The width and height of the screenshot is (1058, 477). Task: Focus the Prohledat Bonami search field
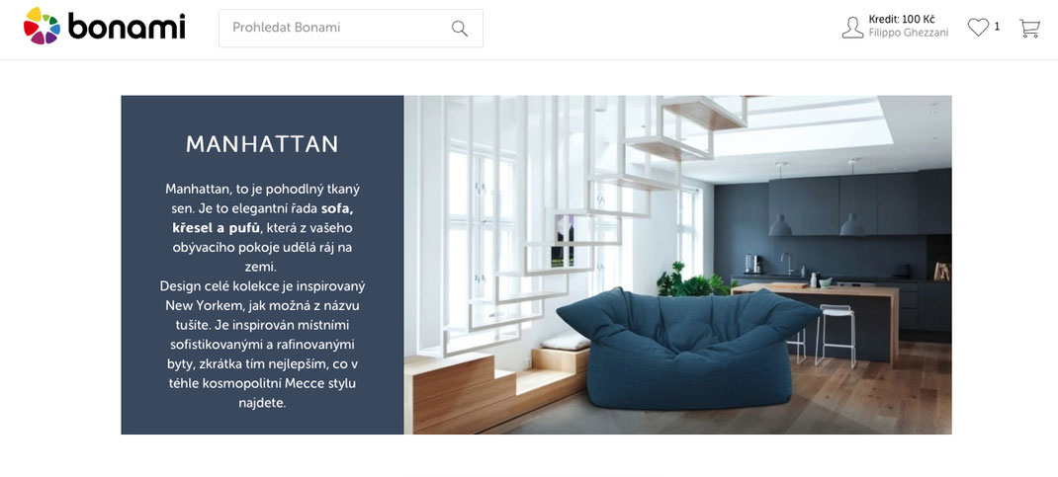350,29
